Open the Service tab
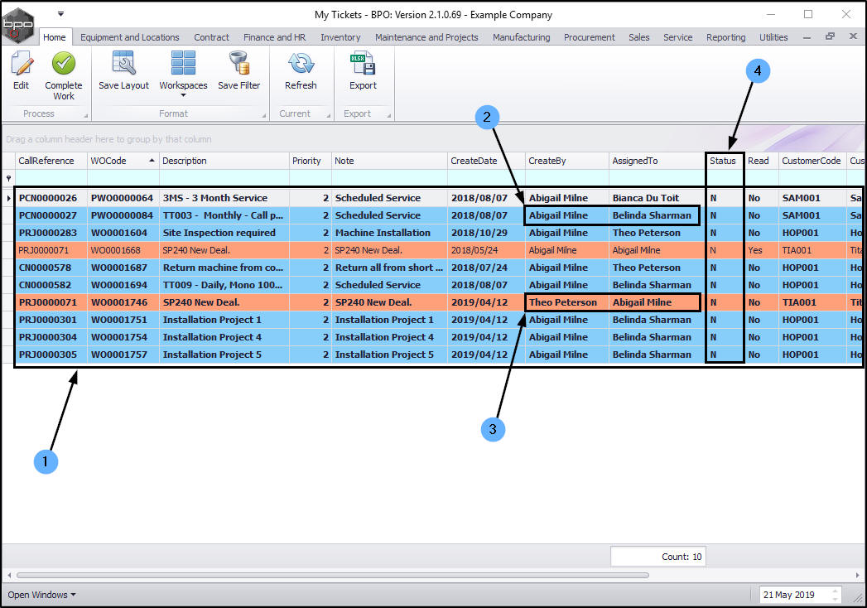Image resolution: width=867 pixels, height=608 pixels. click(x=678, y=37)
